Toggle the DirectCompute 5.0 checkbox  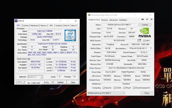134,88
